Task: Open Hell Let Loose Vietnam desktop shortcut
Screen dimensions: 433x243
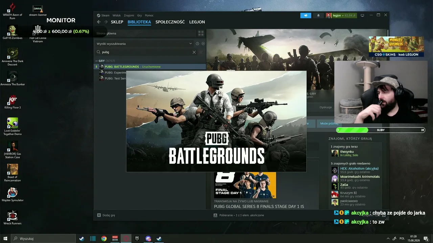Action: point(38,34)
